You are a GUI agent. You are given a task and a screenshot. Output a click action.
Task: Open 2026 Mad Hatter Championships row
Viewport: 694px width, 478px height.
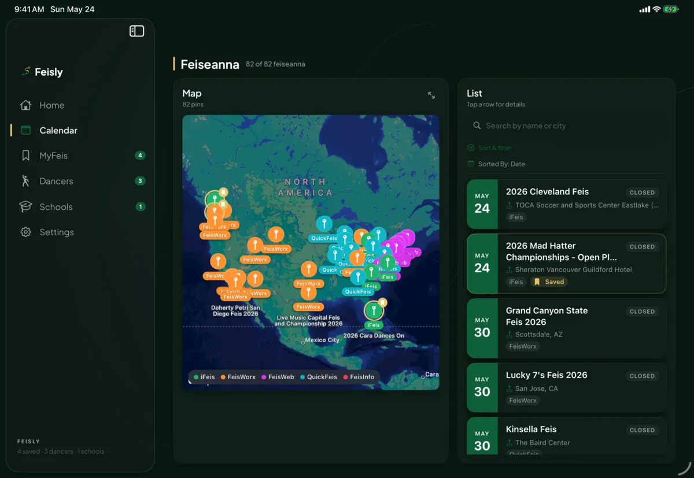tap(566, 264)
